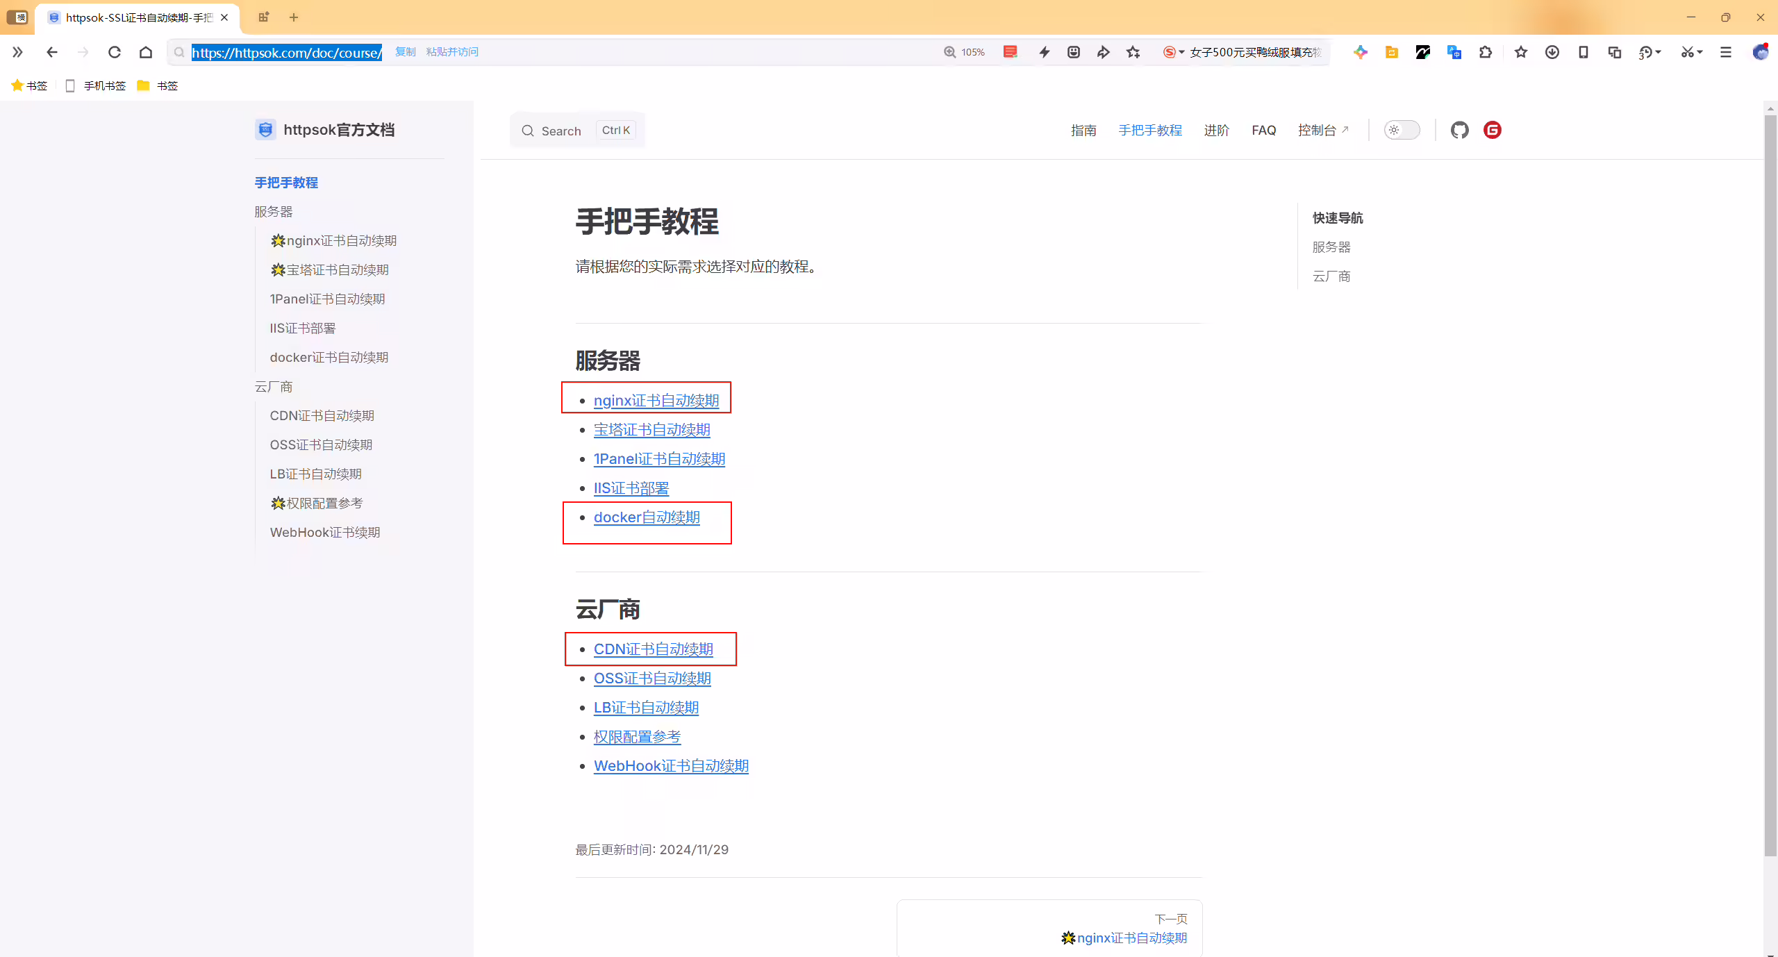Select the FAQ navigation item
Viewport: 1778px width, 957px height.
pyautogui.click(x=1263, y=130)
